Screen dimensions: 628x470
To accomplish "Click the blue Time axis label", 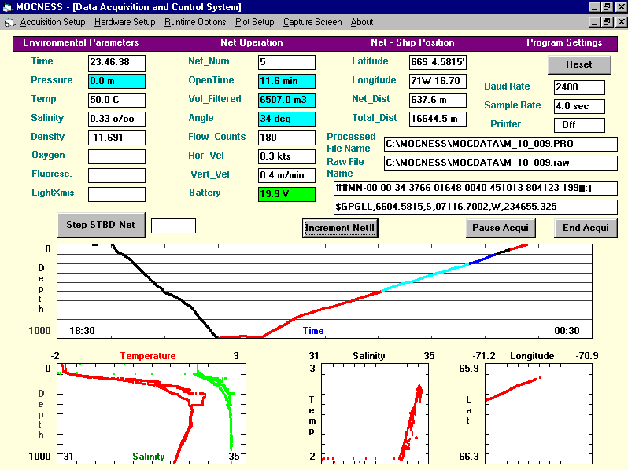I will [x=313, y=331].
